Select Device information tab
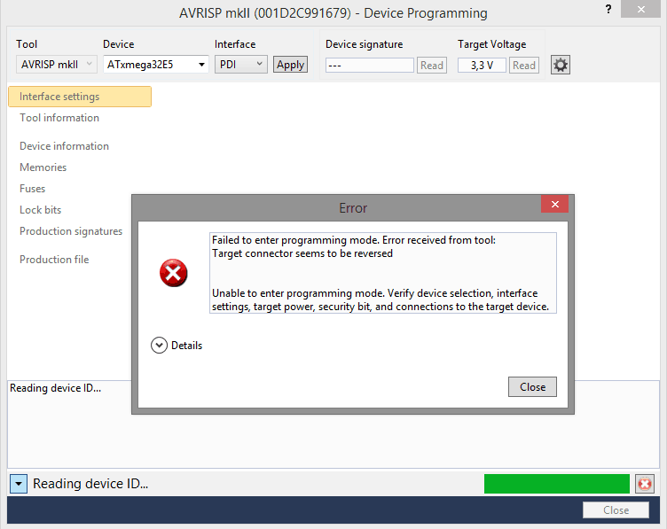Viewport: 667px width, 529px height. pos(64,146)
